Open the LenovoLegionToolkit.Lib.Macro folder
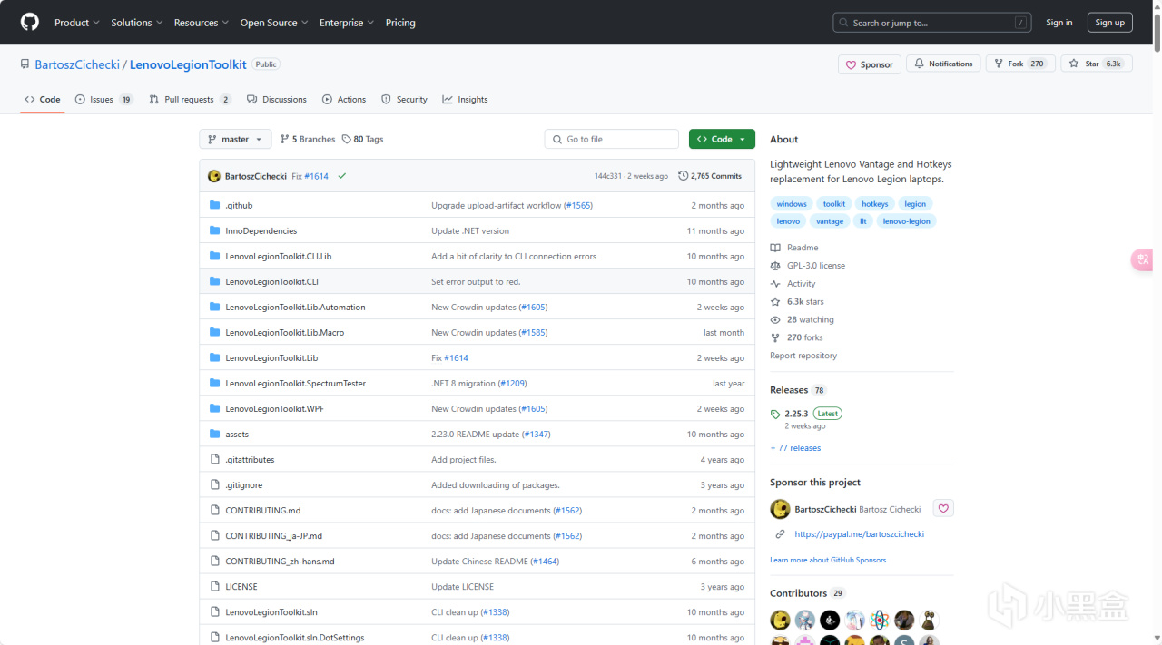The width and height of the screenshot is (1162, 645). click(x=285, y=332)
